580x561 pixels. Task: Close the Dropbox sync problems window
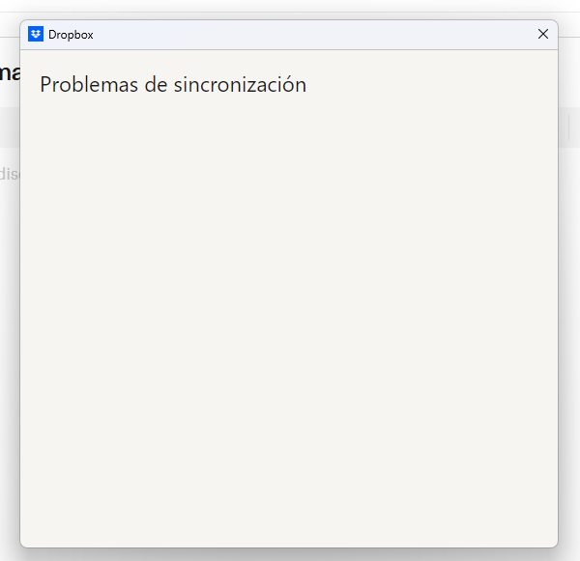click(x=542, y=35)
